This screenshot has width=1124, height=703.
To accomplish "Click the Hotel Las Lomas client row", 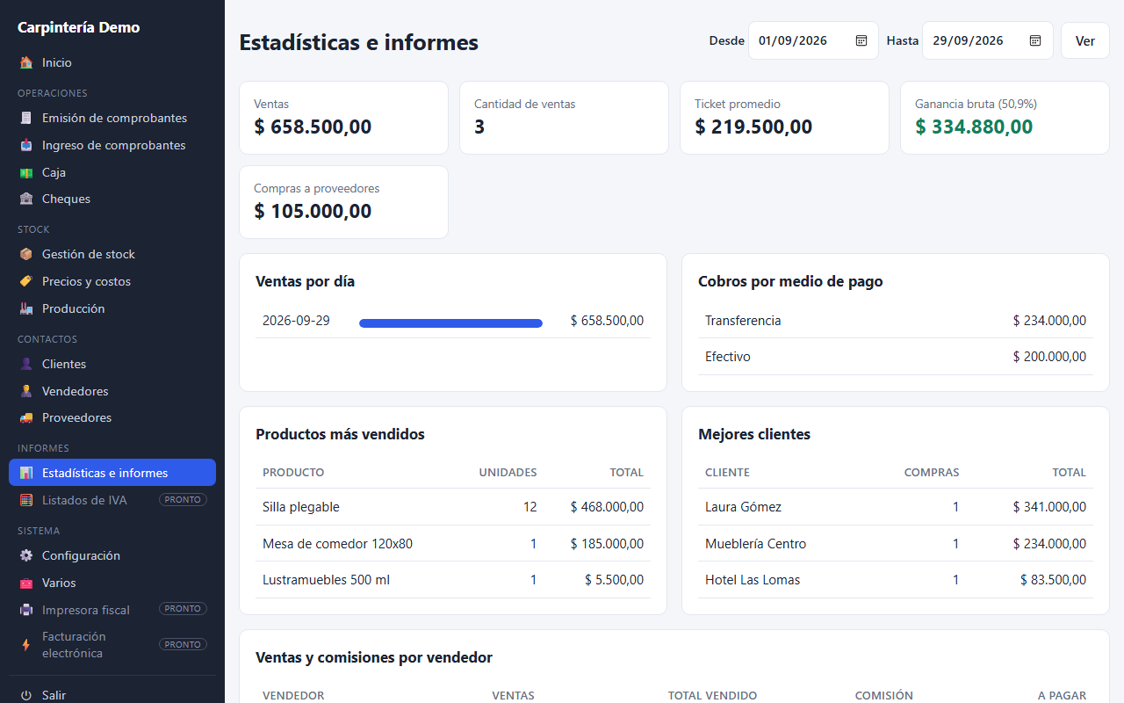I will tap(896, 580).
